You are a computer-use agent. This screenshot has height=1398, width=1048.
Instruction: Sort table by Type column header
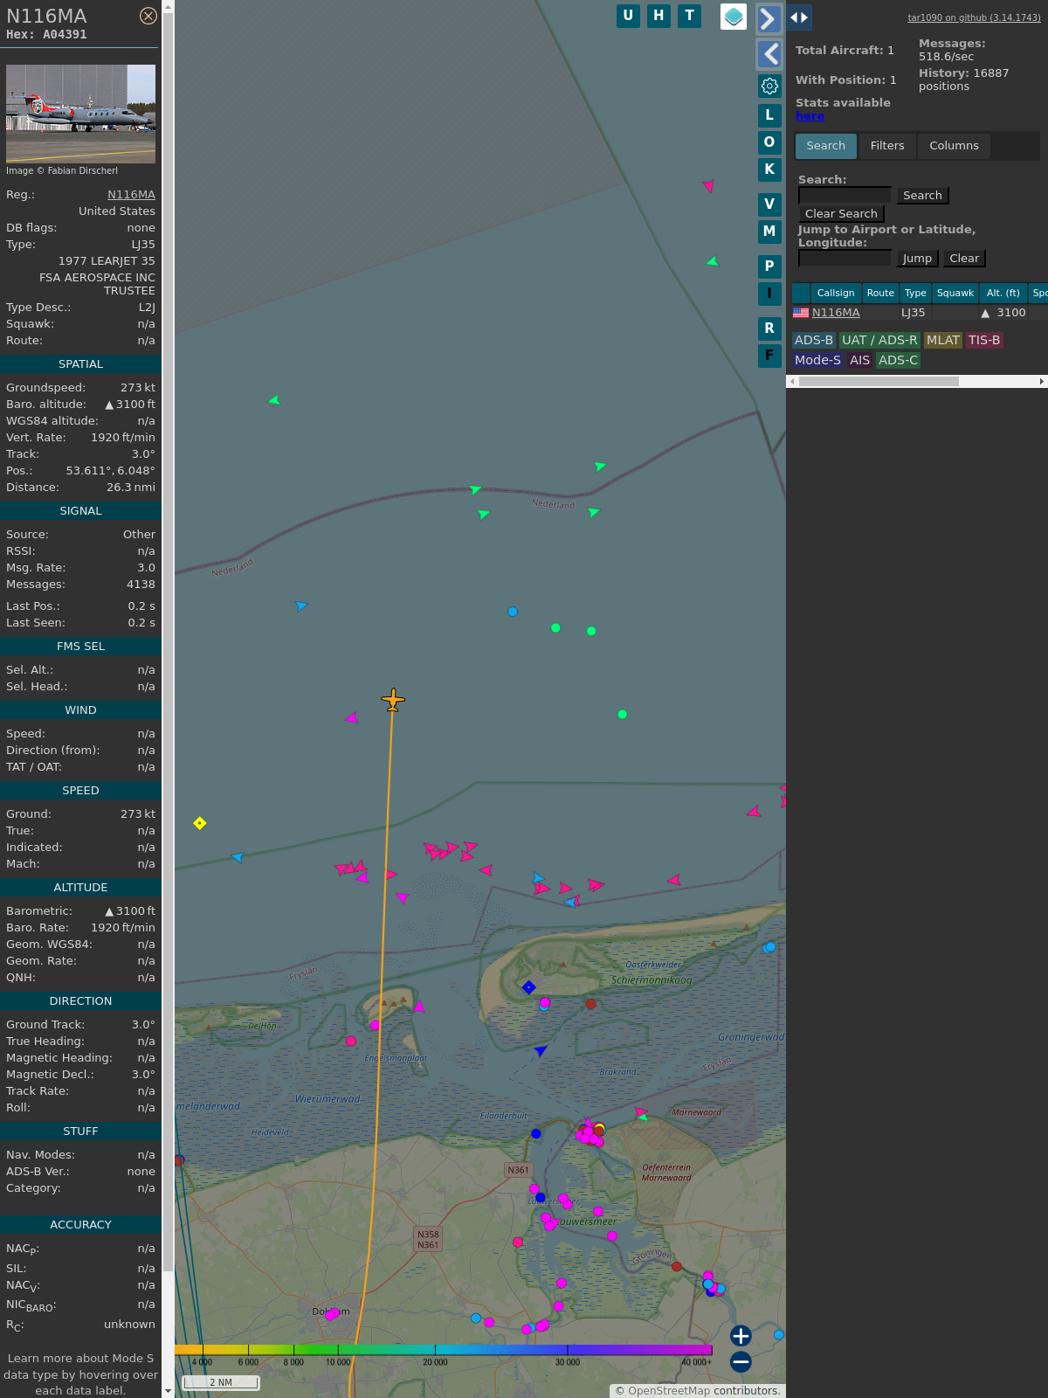(915, 294)
